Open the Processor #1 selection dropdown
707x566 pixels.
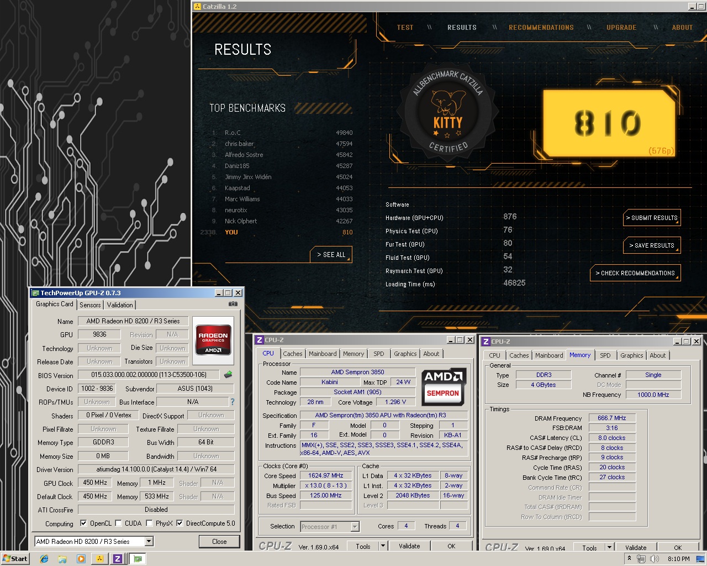point(355,527)
